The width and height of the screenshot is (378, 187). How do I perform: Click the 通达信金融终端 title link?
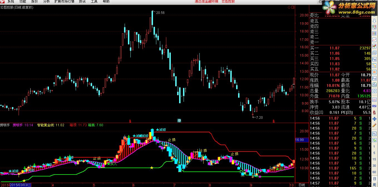(x=206, y=1)
